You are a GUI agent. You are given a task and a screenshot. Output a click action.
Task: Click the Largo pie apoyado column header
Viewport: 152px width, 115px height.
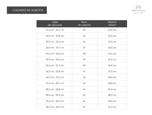55,23
